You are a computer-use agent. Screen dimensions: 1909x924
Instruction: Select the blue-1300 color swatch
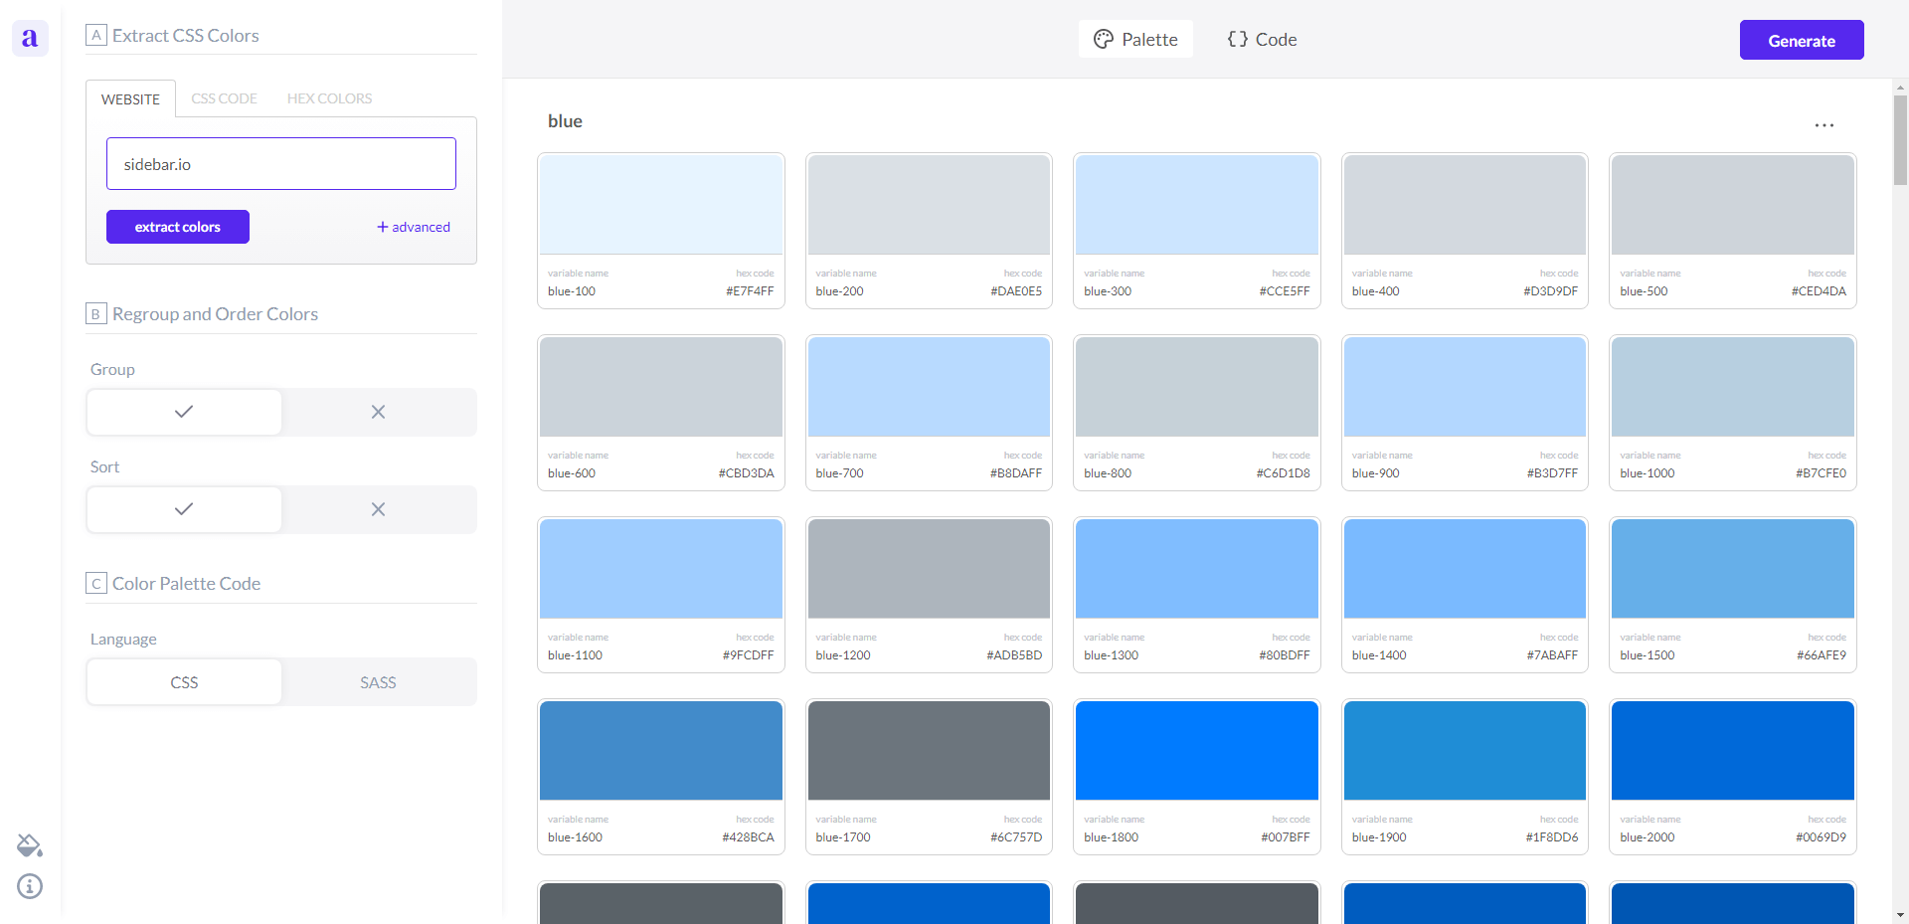(x=1197, y=569)
